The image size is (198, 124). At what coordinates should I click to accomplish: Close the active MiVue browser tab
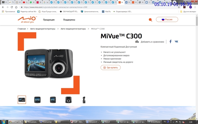click(x=122, y=2)
